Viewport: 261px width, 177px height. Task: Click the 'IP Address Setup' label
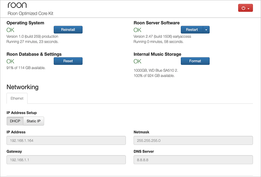[x=22, y=113]
